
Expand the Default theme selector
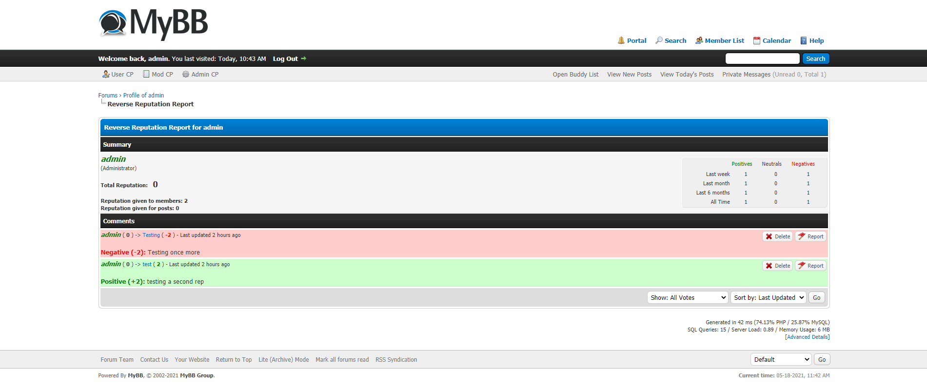click(781, 359)
